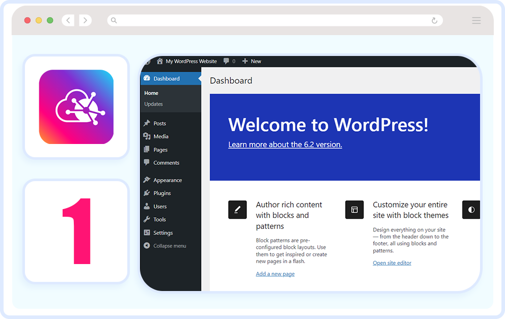Click the home icon beside My WordPress Website
This screenshot has width=505, height=319.
(x=160, y=61)
